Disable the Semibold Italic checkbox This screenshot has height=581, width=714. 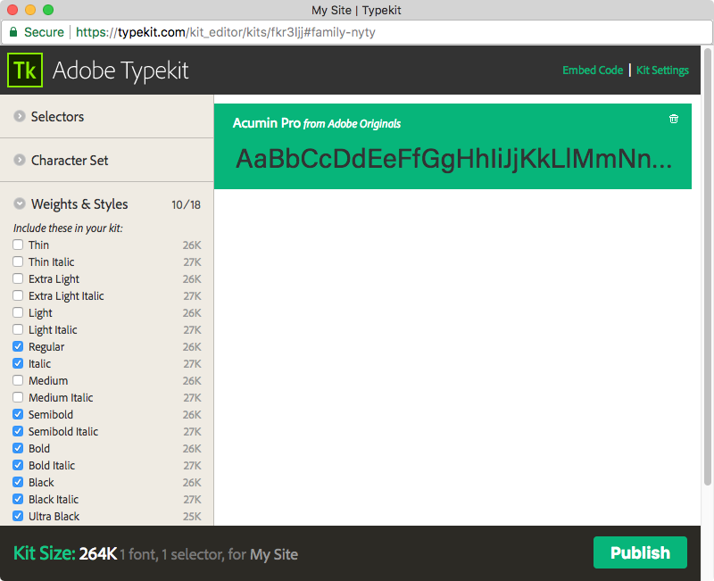tap(18, 431)
